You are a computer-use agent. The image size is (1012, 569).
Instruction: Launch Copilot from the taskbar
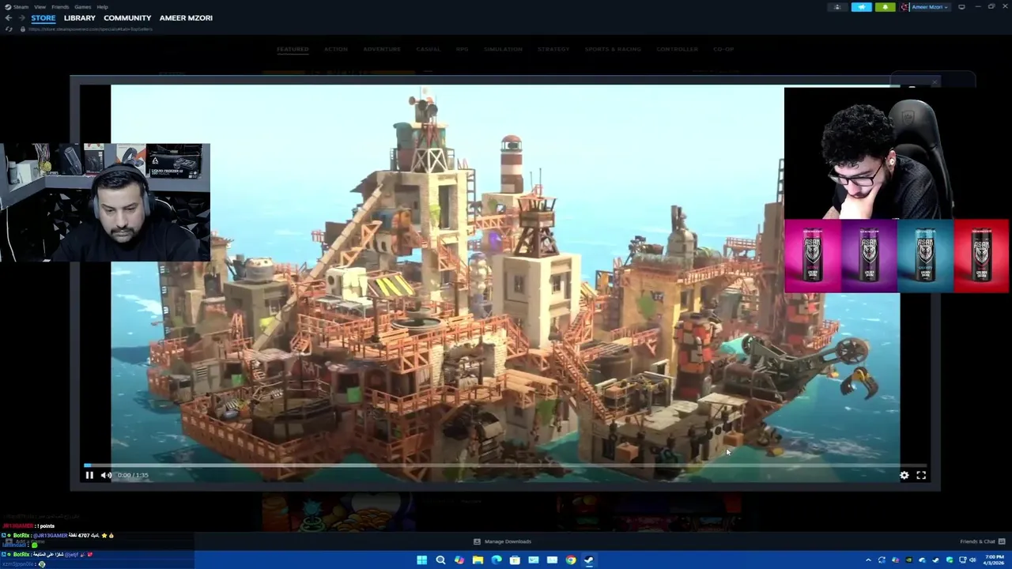[x=459, y=560]
